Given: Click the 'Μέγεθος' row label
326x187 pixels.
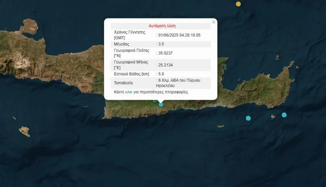Looking at the screenshot, I should click(122, 44).
